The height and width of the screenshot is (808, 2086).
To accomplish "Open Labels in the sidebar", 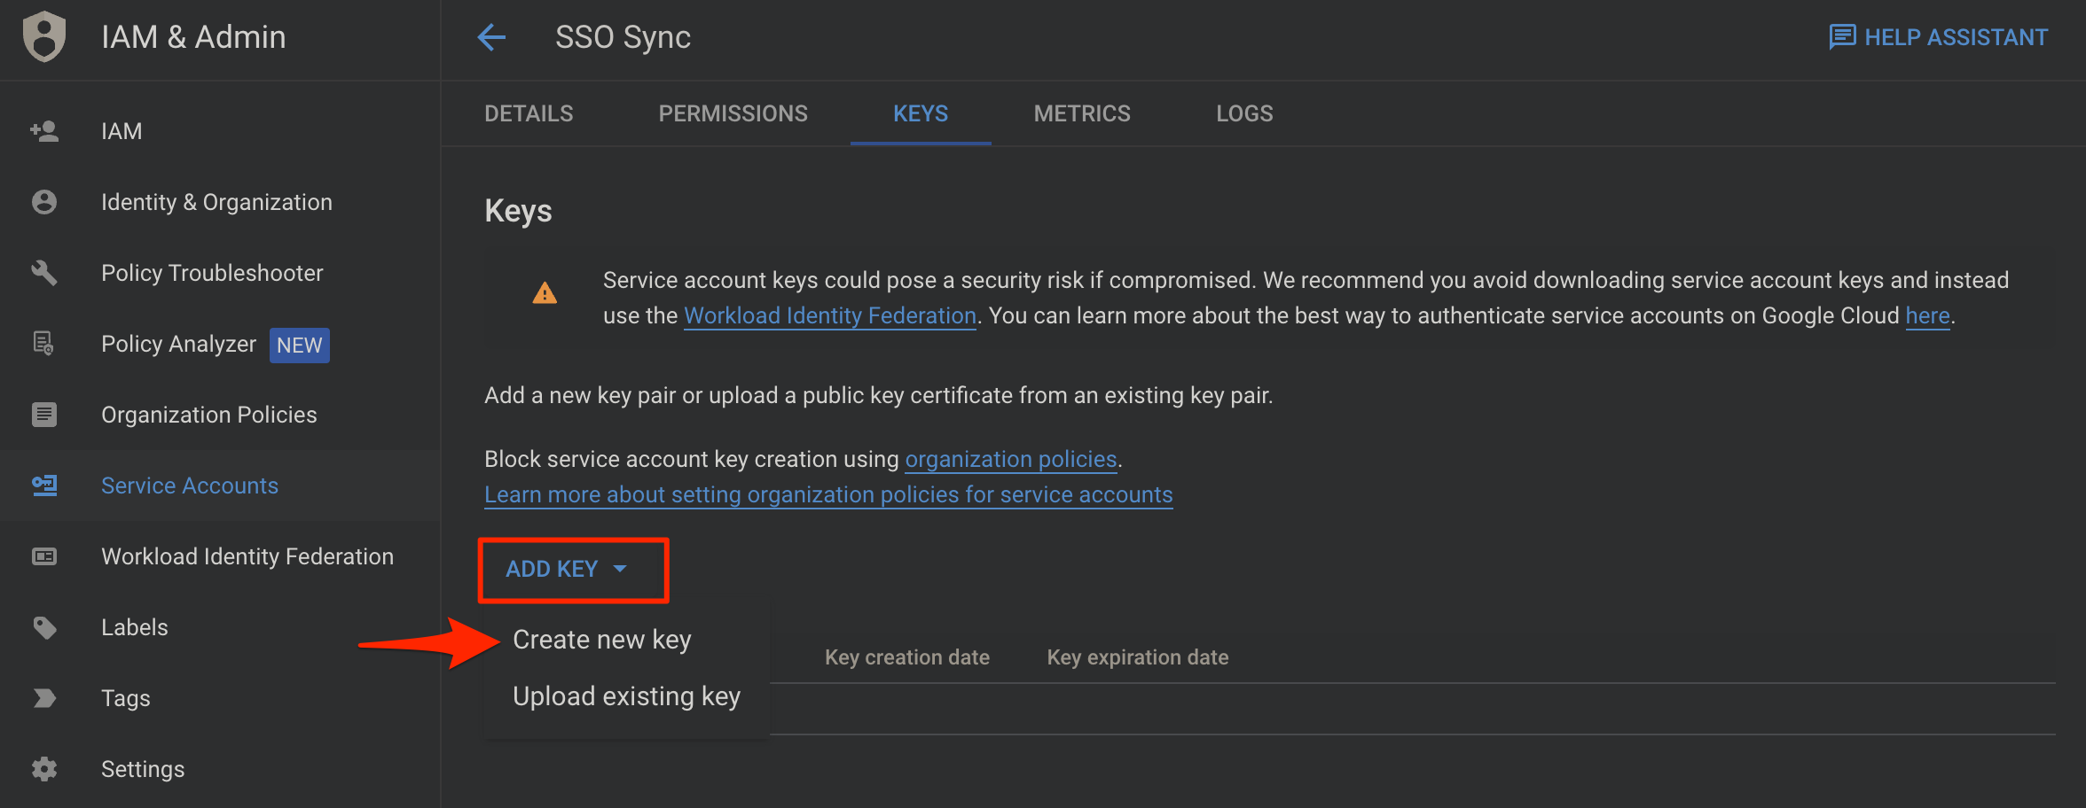I will 134,627.
